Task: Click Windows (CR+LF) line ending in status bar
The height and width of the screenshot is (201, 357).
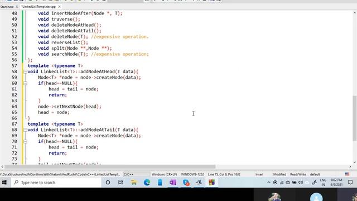Action: (164, 174)
